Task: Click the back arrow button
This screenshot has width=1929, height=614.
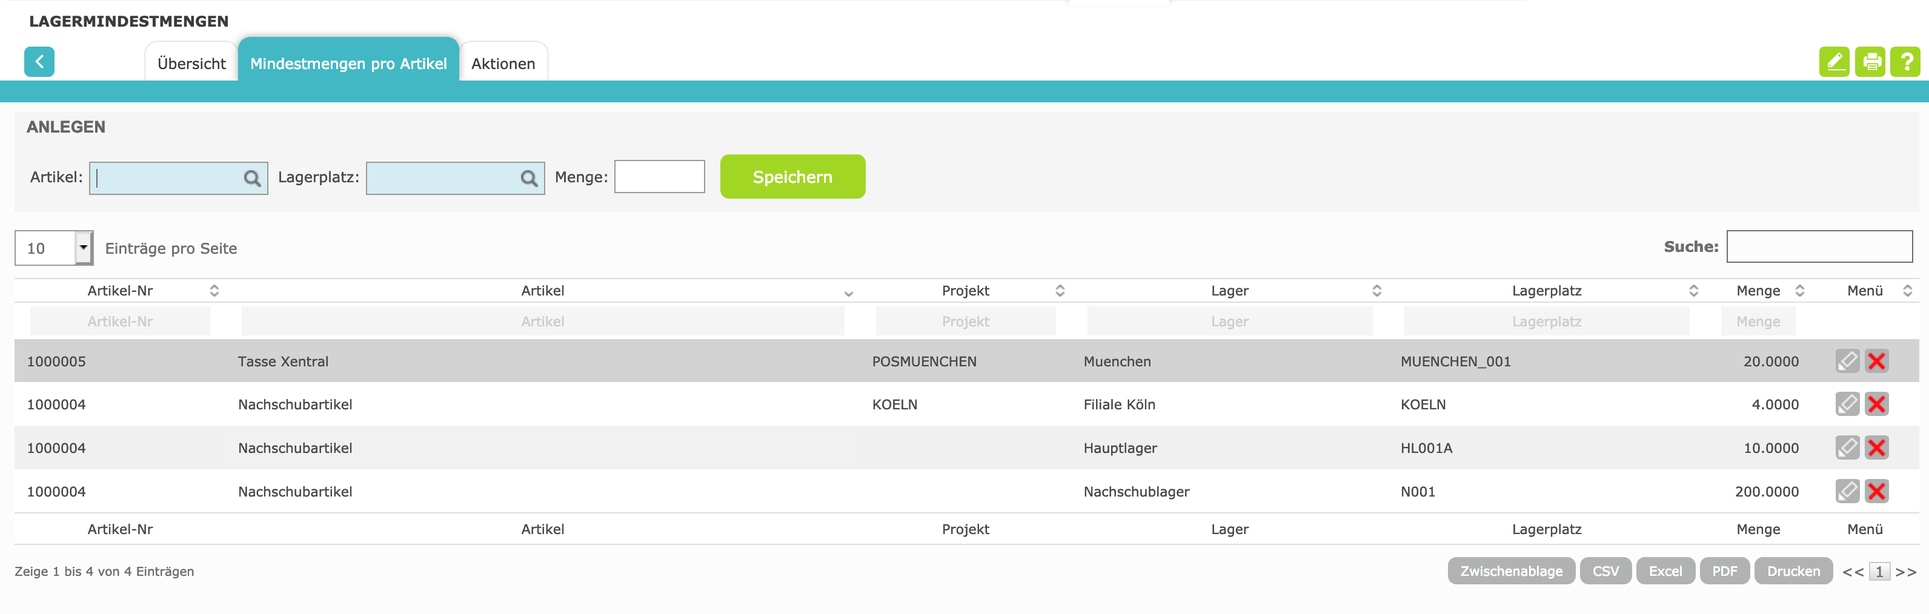Action: click(39, 61)
